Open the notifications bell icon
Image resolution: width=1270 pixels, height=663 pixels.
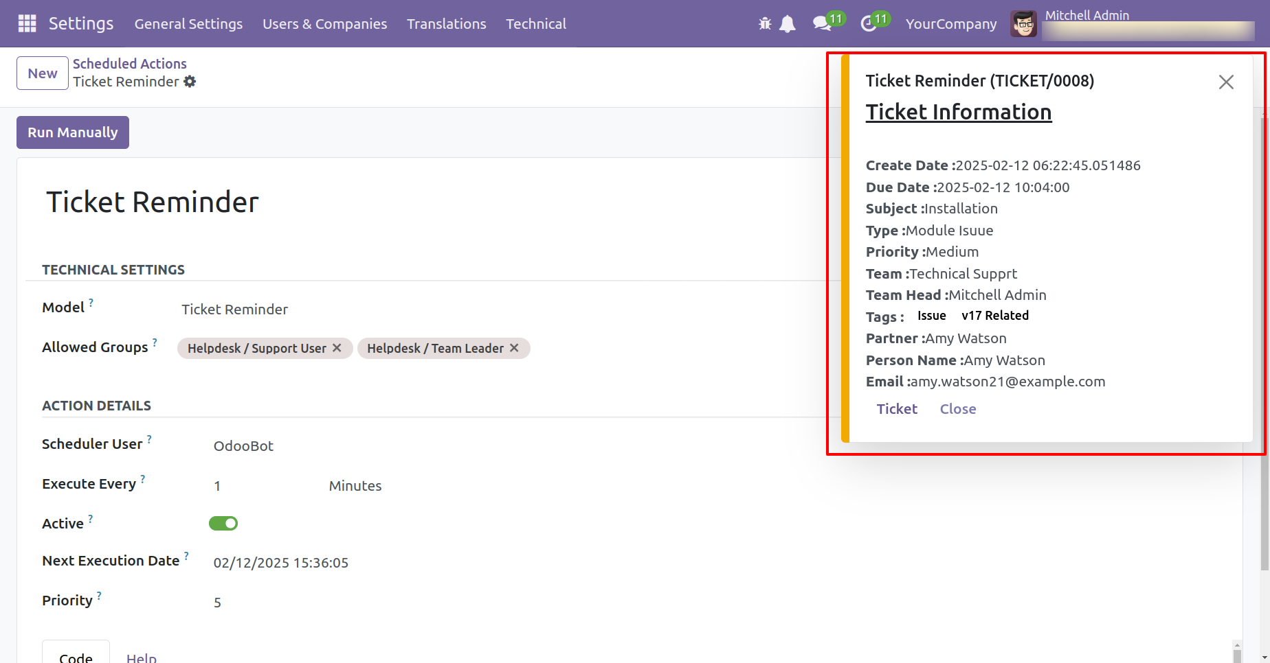(x=788, y=24)
